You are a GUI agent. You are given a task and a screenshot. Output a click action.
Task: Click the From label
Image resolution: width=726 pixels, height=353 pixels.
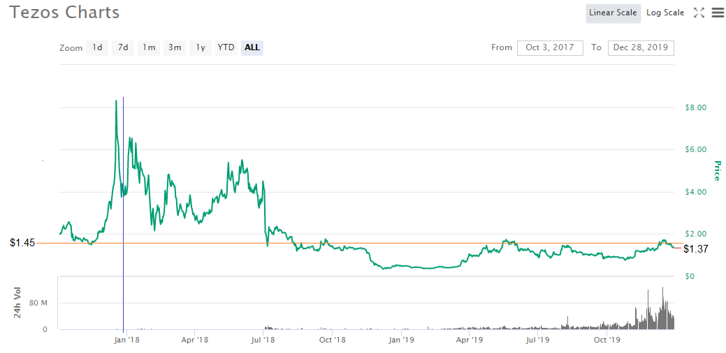[502, 47]
